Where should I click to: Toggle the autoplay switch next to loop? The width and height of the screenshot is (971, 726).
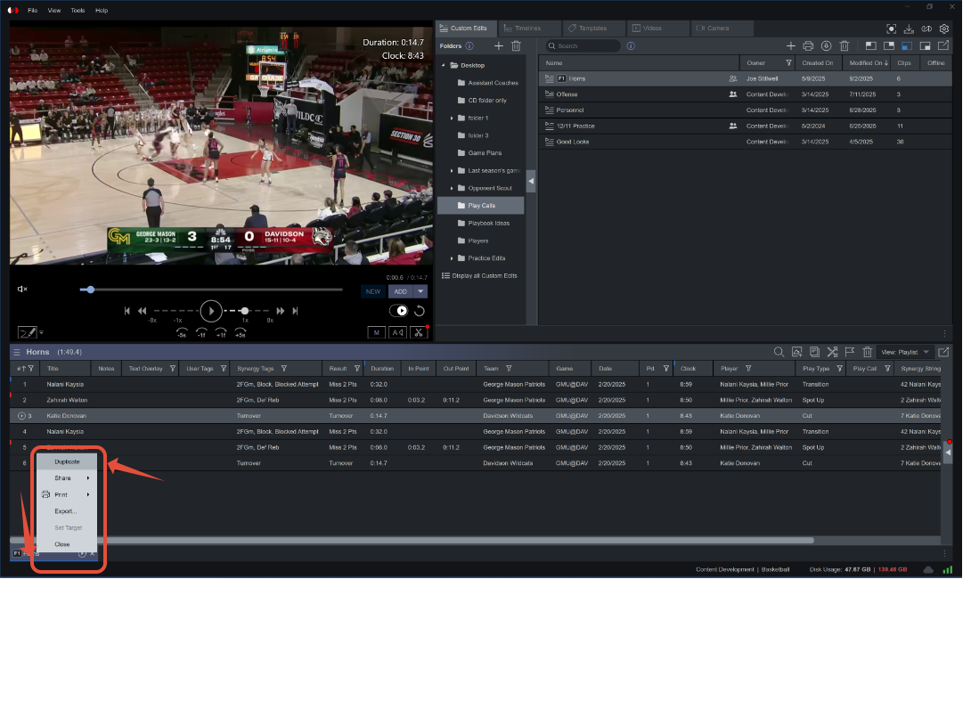click(x=398, y=311)
